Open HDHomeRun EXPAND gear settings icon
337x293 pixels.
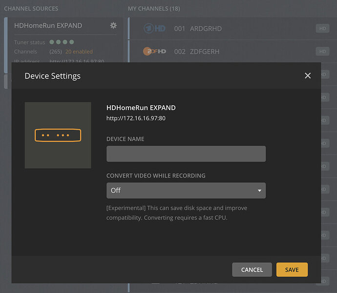113,25
